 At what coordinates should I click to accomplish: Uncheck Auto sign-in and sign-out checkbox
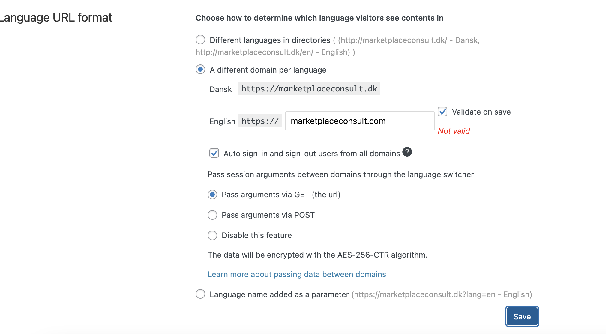click(x=214, y=153)
